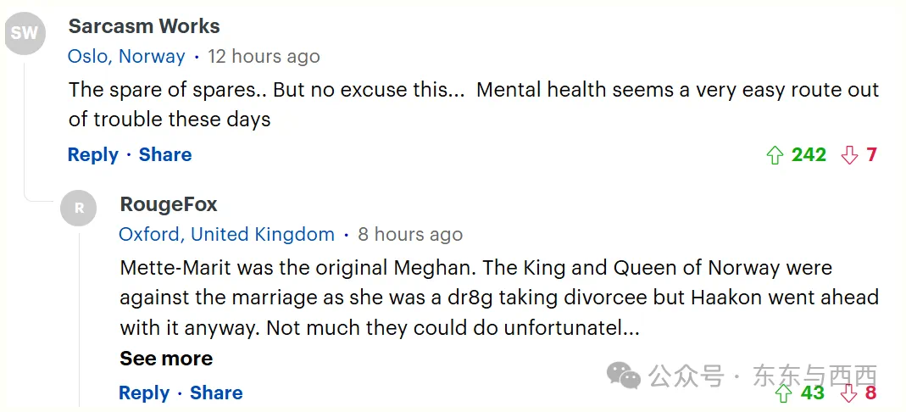Downvote the Sarcasm Works comment

point(849,155)
